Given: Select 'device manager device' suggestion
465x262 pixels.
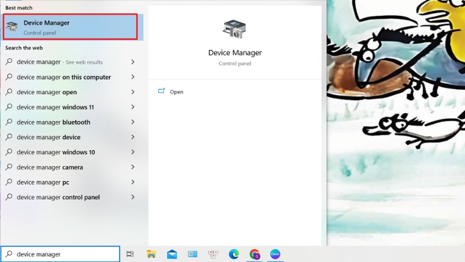Looking at the screenshot, I should pyautogui.click(x=70, y=137).
